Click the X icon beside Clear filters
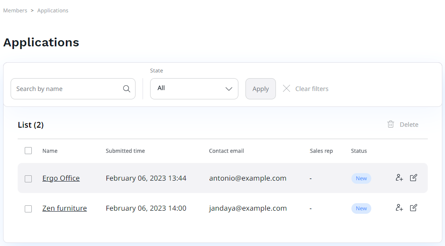 [x=287, y=89]
